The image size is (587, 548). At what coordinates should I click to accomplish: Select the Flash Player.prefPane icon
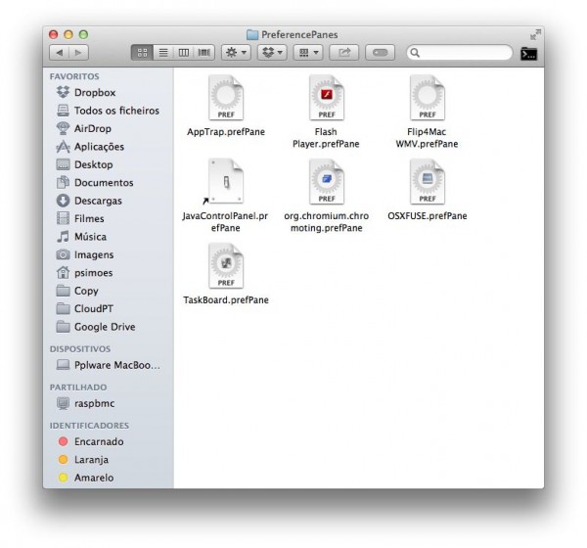tap(327, 98)
